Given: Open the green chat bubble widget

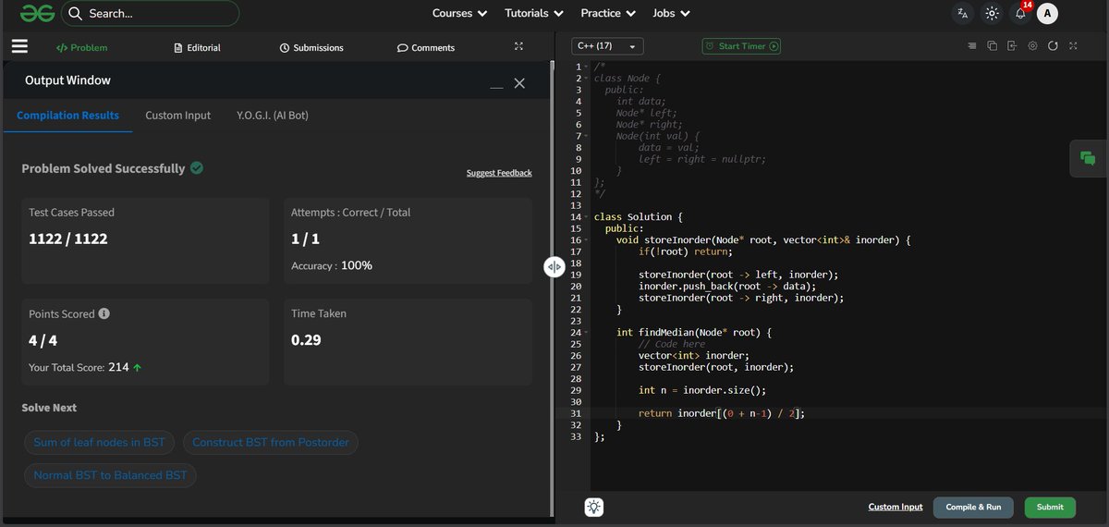Looking at the screenshot, I should pos(1088,159).
